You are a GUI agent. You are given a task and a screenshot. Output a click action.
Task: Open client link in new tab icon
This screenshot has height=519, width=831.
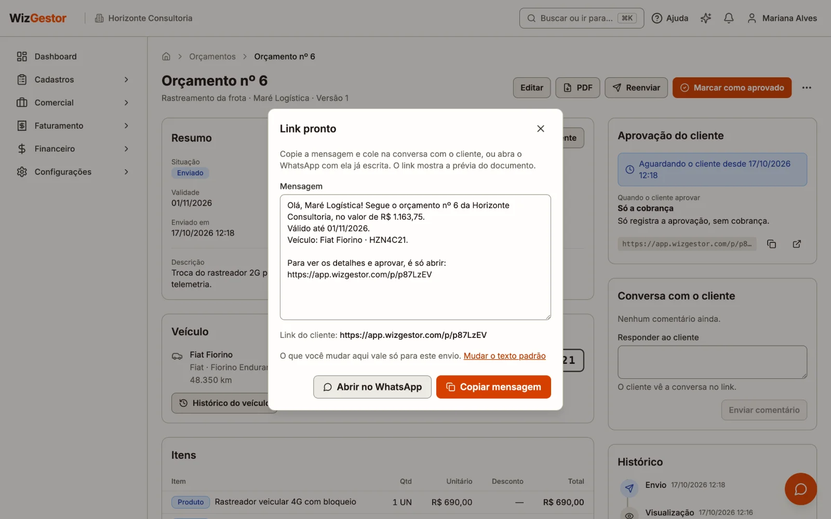[x=797, y=244]
